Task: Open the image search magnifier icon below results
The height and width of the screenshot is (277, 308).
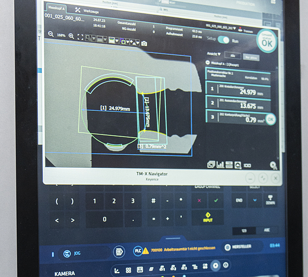Action: pos(238,165)
